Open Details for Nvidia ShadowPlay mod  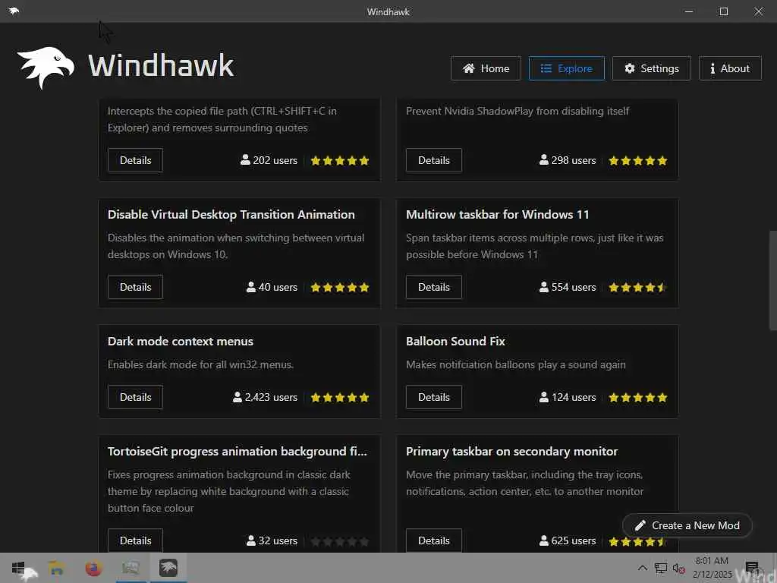[433, 160]
